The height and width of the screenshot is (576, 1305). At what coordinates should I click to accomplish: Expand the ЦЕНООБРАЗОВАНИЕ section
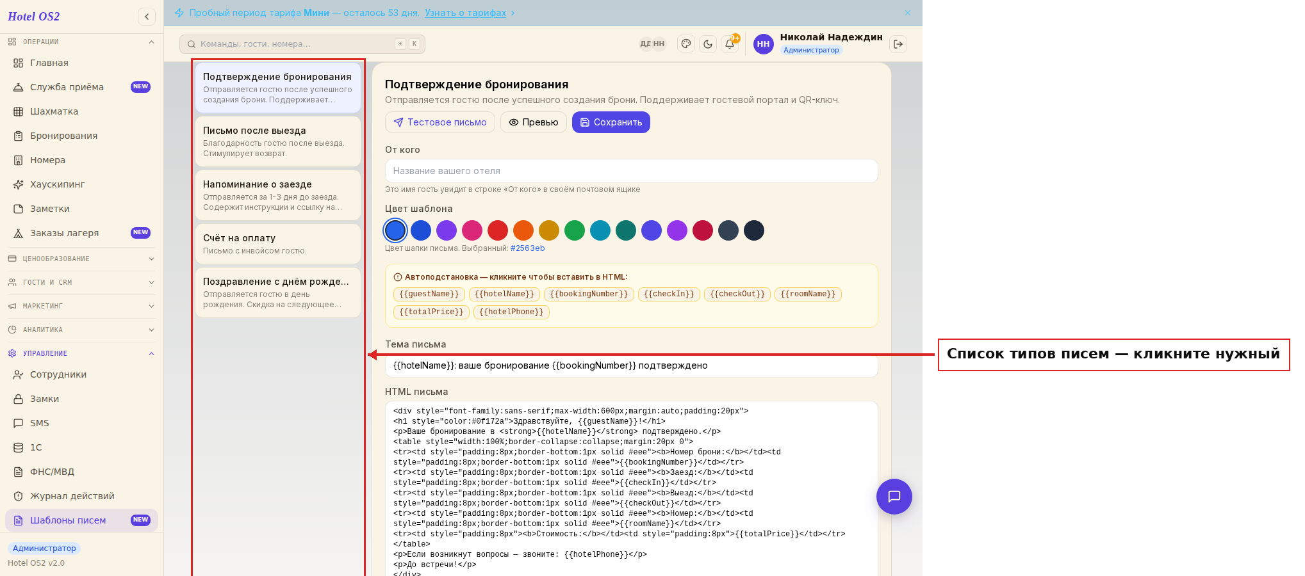coord(81,259)
